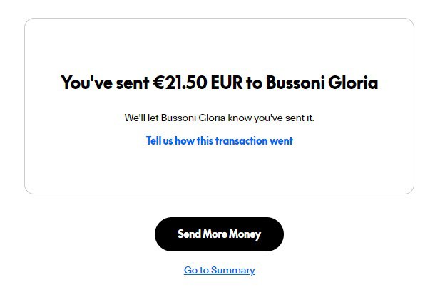Give feedback through the blue transaction link
445x297 pixels.
click(219, 141)
